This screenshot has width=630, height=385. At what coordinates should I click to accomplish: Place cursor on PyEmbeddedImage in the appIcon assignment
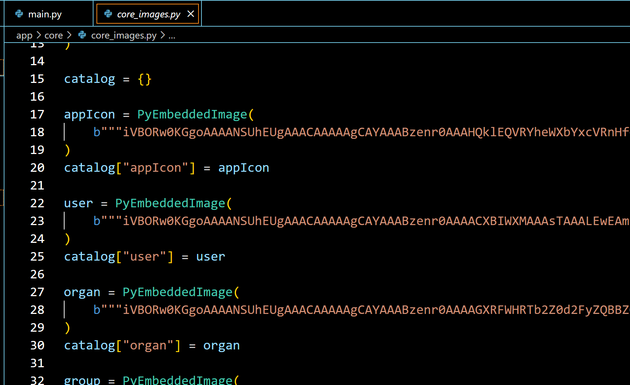tap(192, 114)
